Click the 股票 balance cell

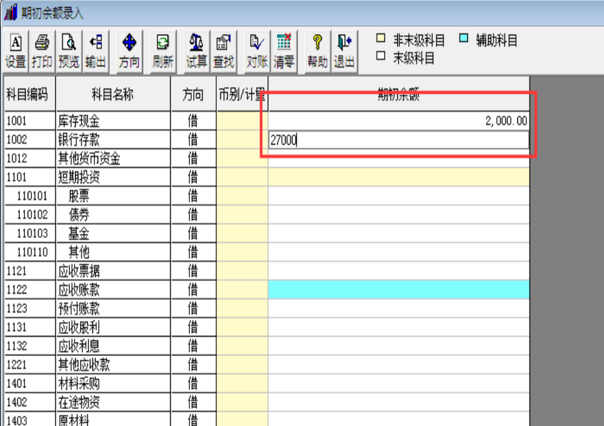point(399,196)
